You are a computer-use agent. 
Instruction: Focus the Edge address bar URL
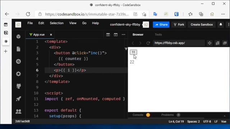pyautogui.click(x=87, y=14)
